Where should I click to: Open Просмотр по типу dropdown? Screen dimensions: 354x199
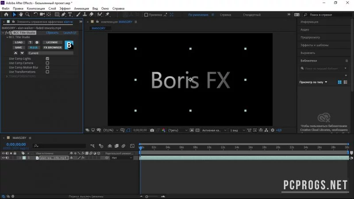tap(313, 82)
